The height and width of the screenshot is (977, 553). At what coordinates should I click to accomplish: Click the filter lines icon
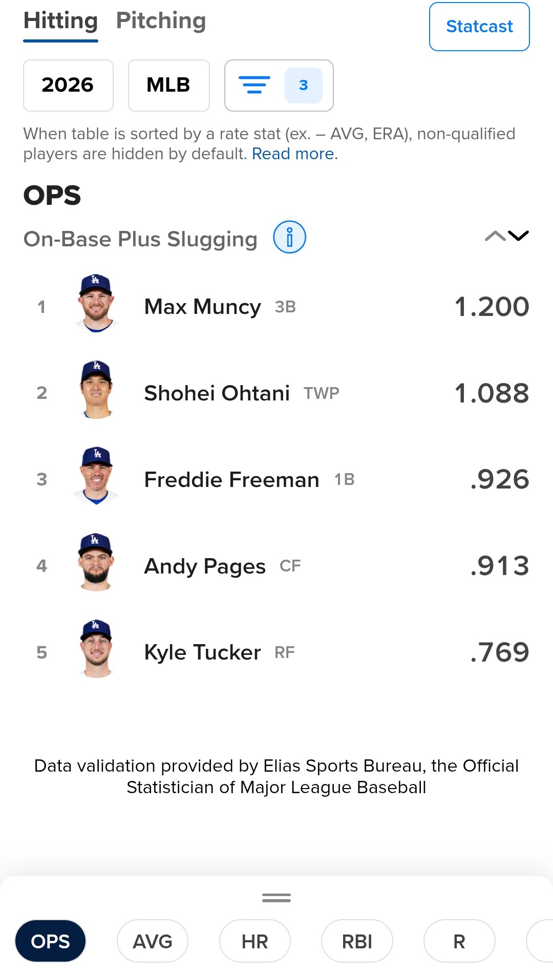tap(254, 85)
